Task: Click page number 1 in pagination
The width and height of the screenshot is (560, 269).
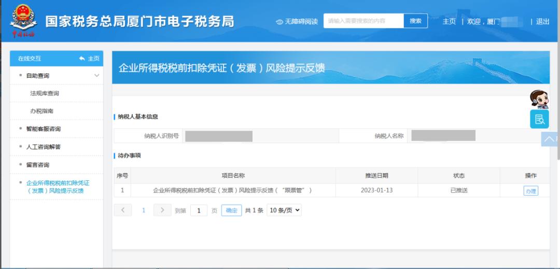Action: (x=144, y=210)
